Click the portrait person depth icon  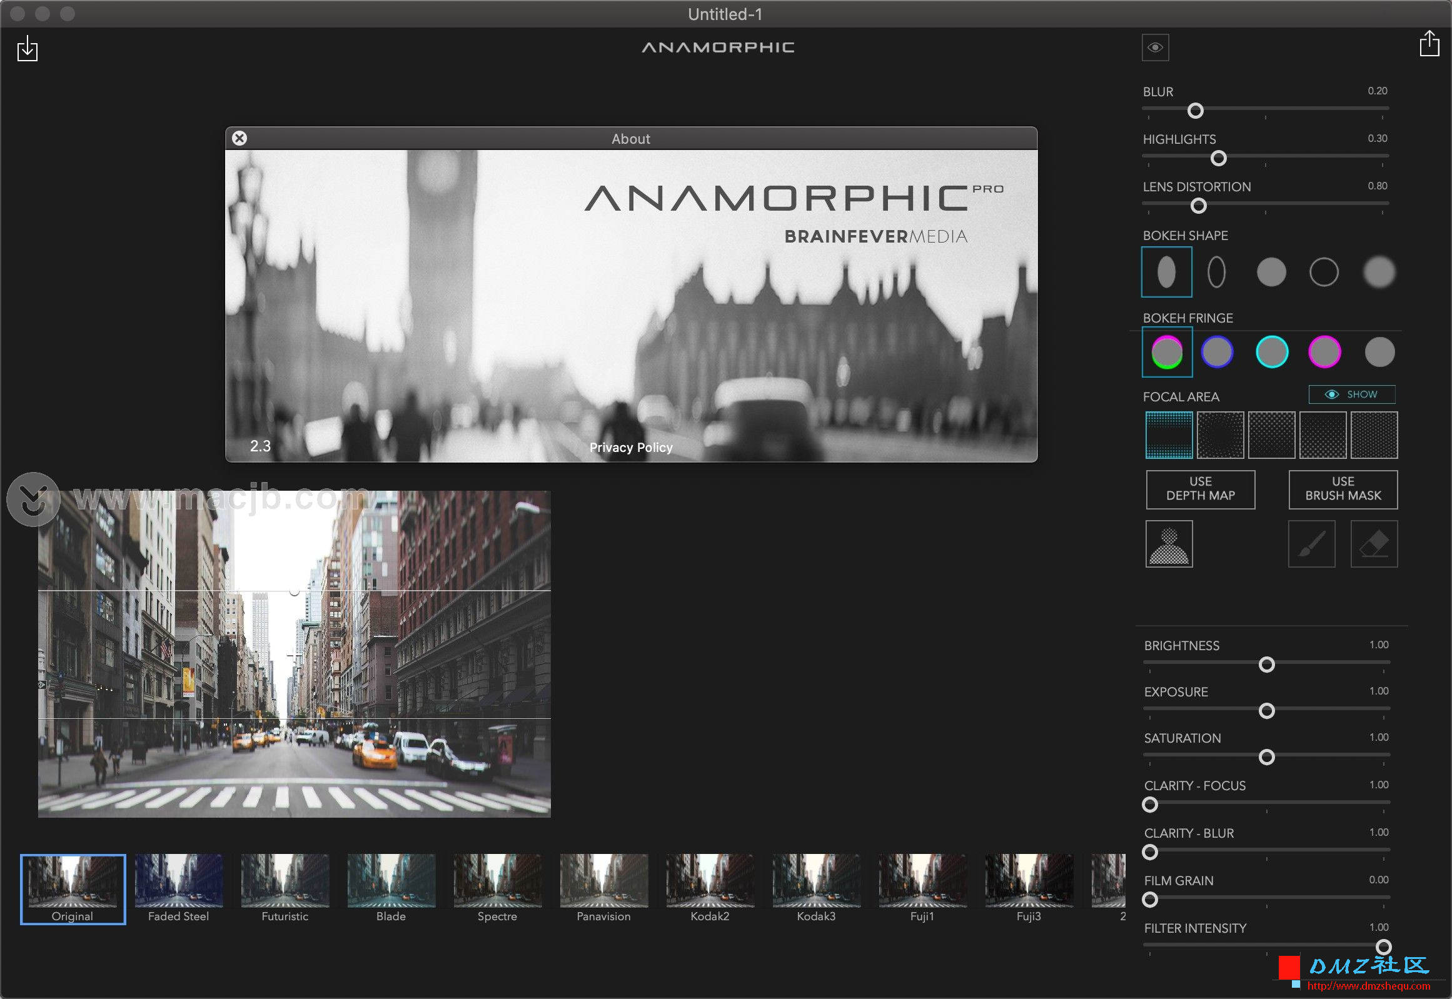pos(1168,544)
